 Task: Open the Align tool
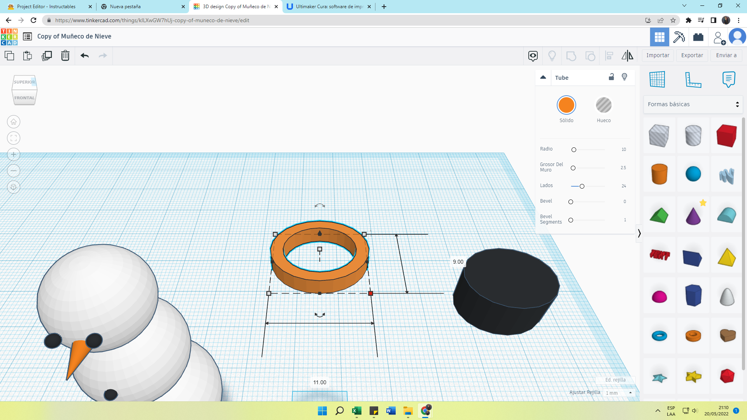[x=609, y=56]
